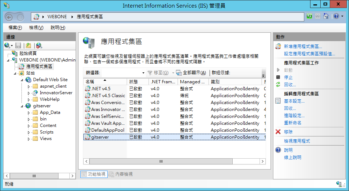Click the green recycle icon beside 回收
The width and height of the screenshot is (349, 191).
[x=278, y=84]
